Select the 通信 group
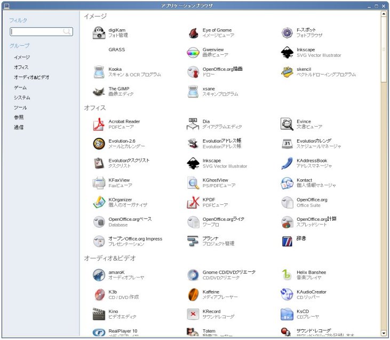 pyautogui.click(x=19, y=128)
